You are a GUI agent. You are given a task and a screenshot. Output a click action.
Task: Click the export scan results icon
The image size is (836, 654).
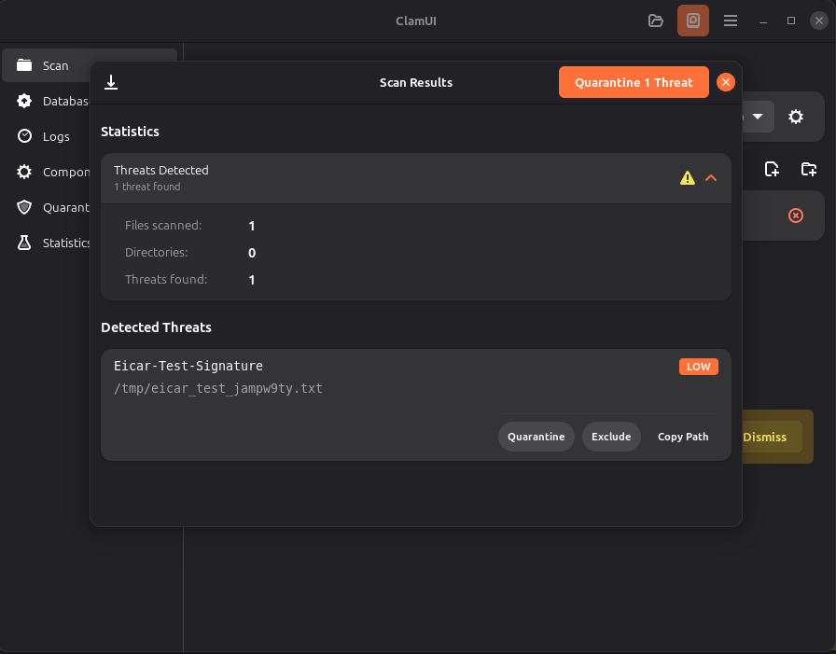tap(111, 82)
